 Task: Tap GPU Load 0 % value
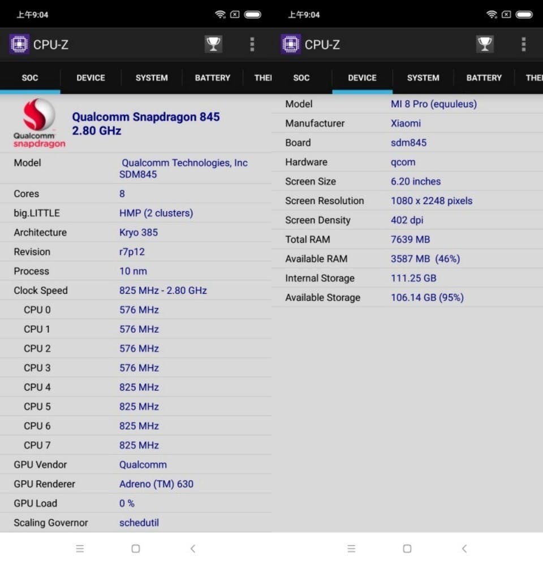127,503
